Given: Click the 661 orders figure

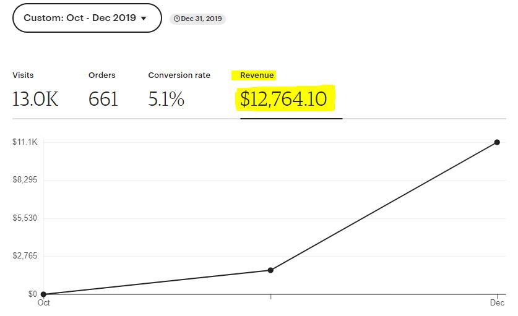Looking at the screenshot, I should point(103,98).
